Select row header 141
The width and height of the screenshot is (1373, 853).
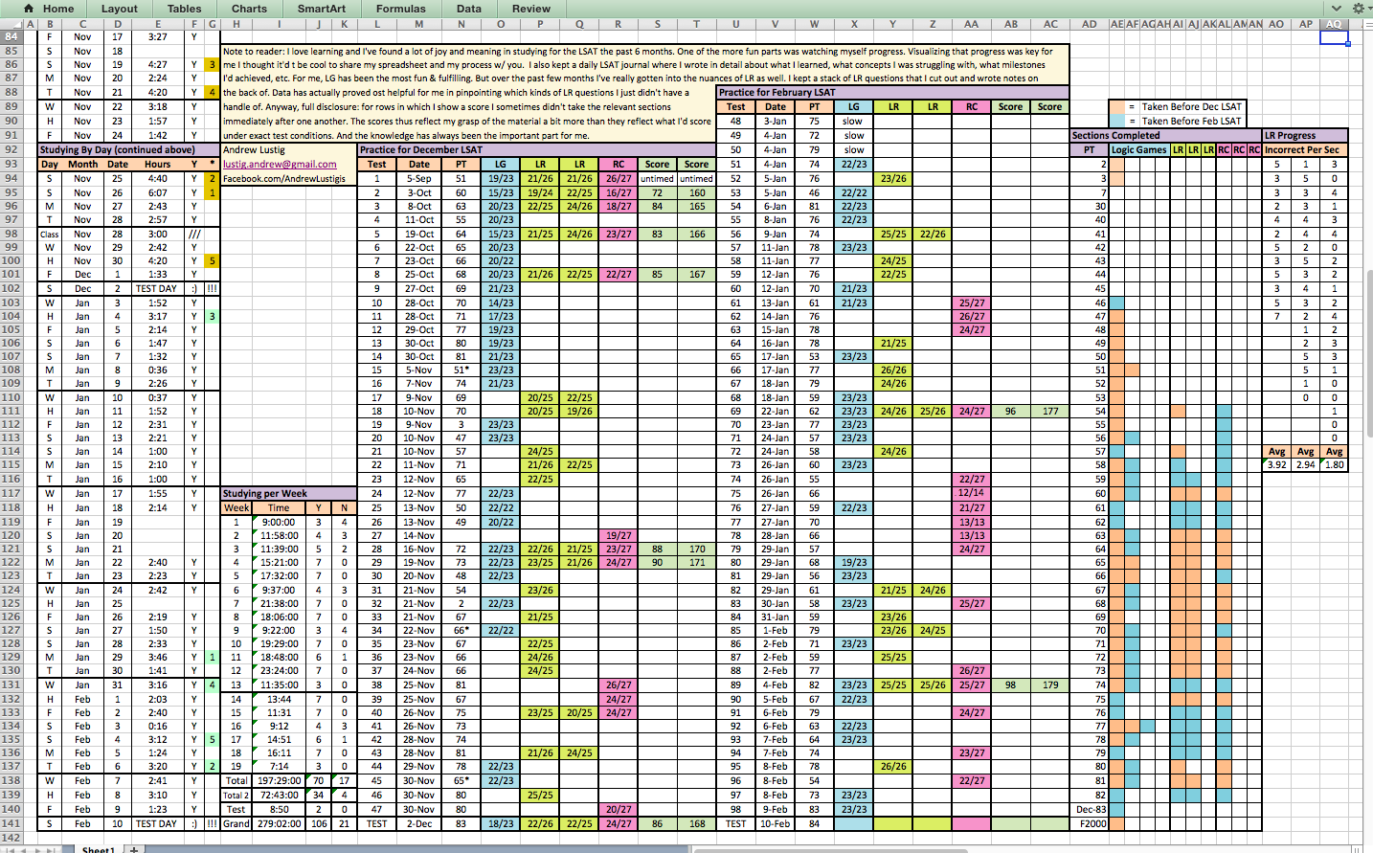tap(11, 823)
